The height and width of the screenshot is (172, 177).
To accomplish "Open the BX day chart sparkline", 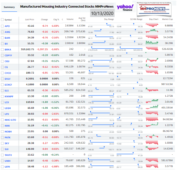I will point(152,43).
